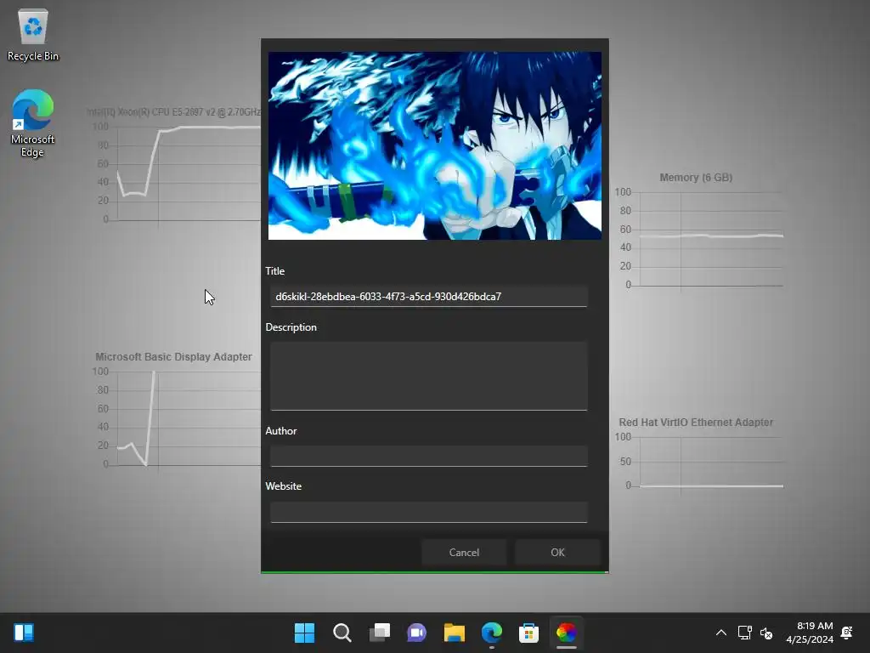This screenshot has width=870, height=653.
Task: Open Microsoft Edge from the taskbar
Action: (x=492, y=633)
